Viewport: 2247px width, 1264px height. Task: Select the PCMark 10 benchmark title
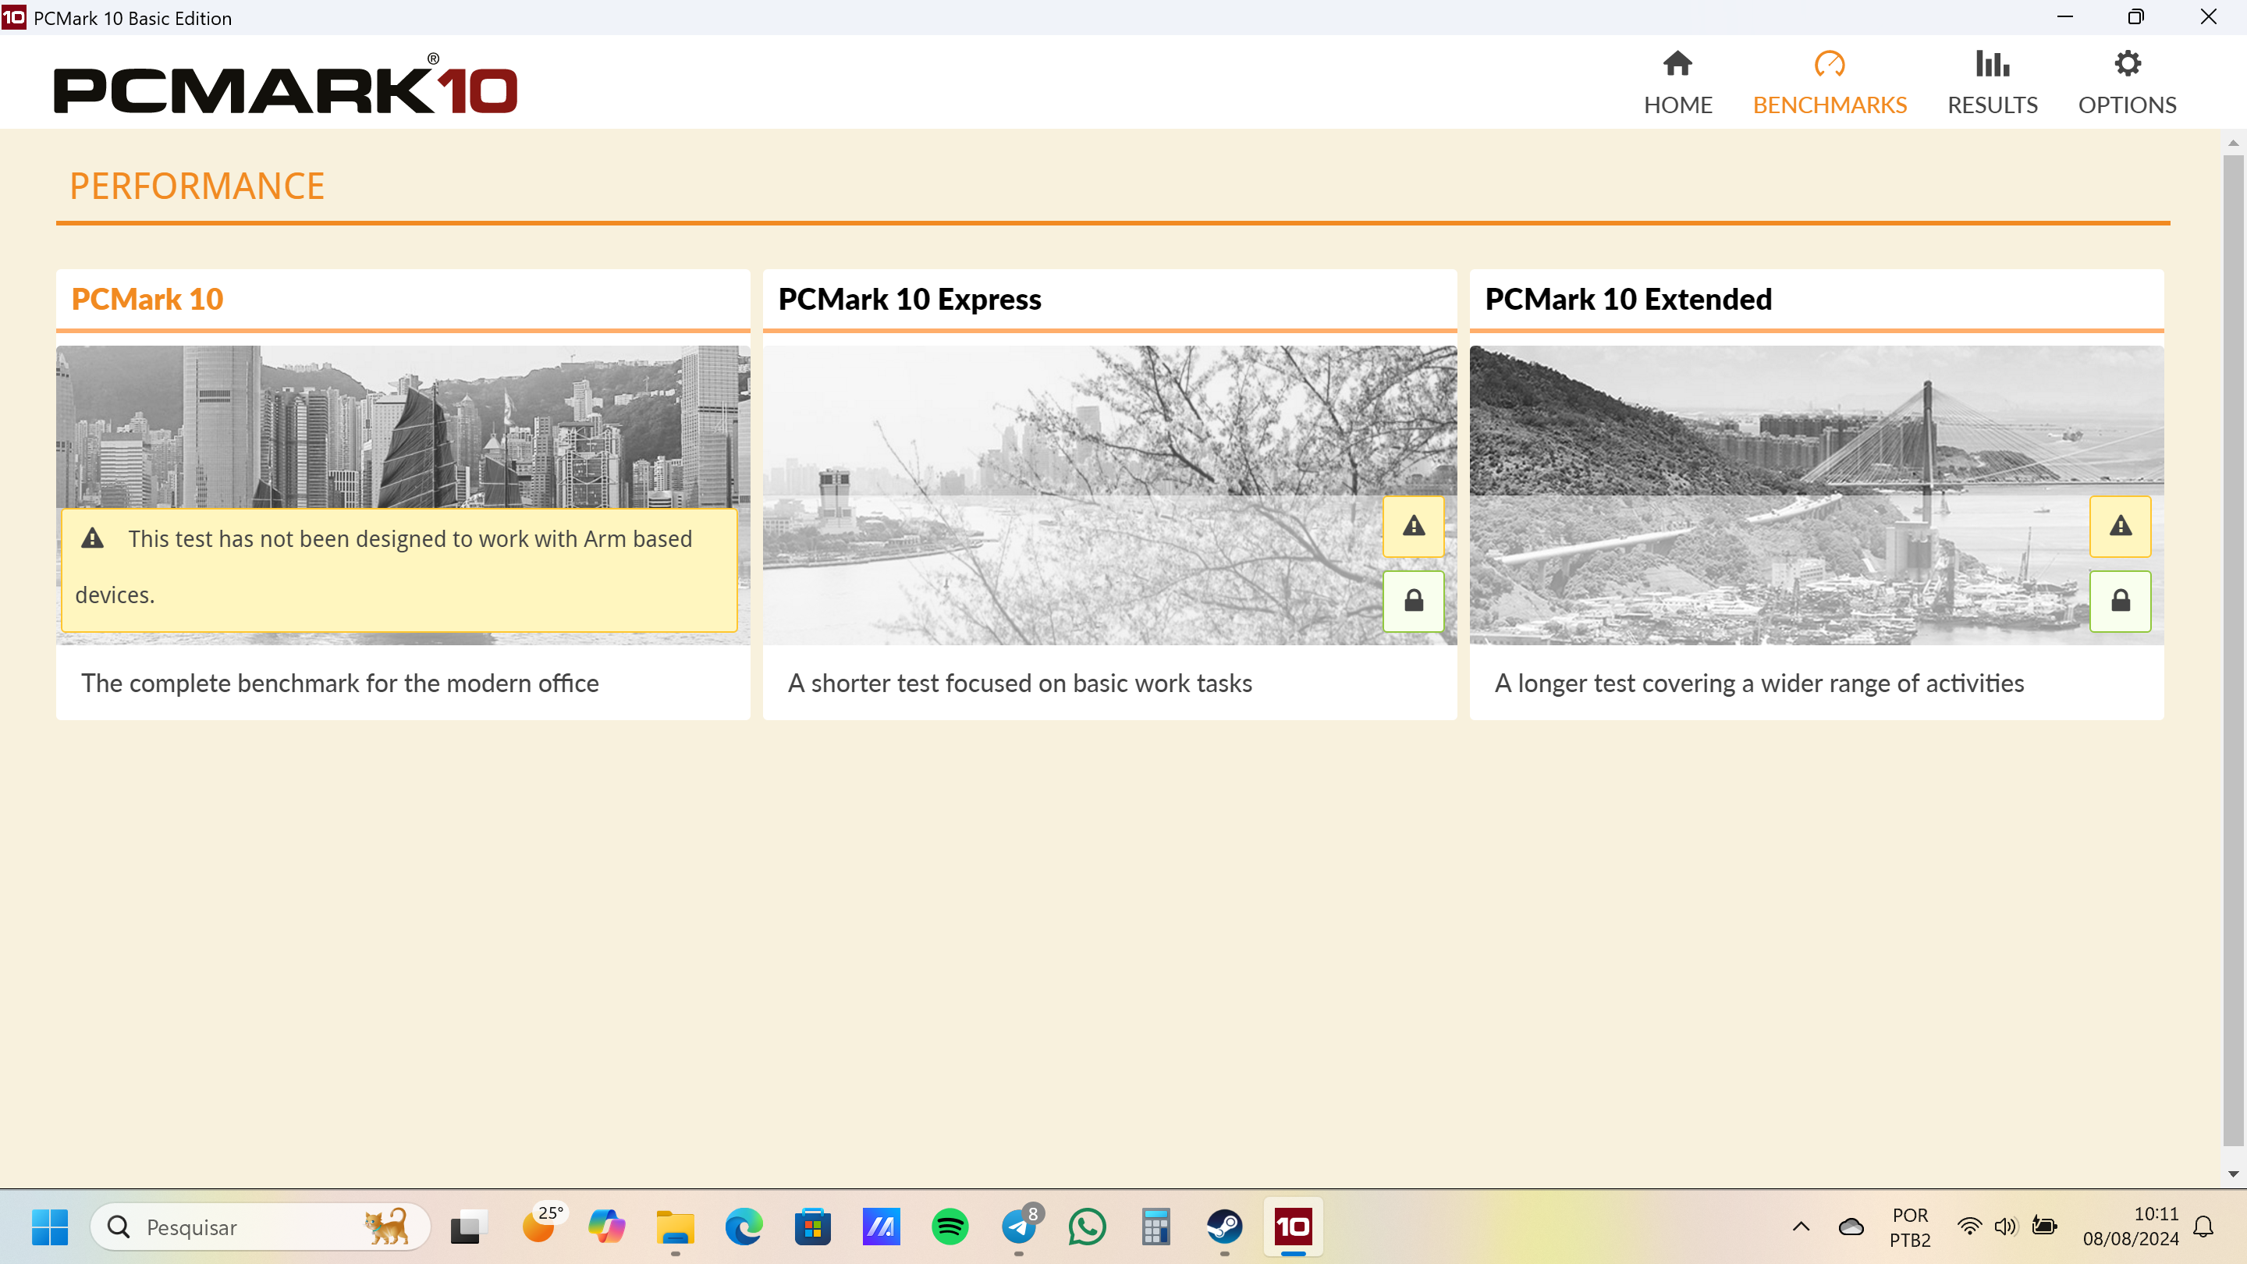click(147, 299)
